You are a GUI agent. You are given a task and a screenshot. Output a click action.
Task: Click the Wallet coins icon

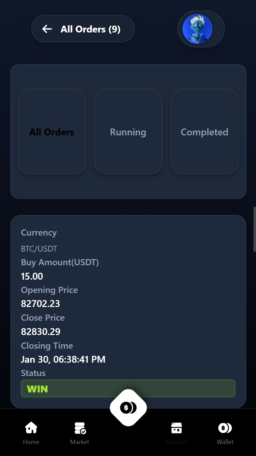(225, 428)
